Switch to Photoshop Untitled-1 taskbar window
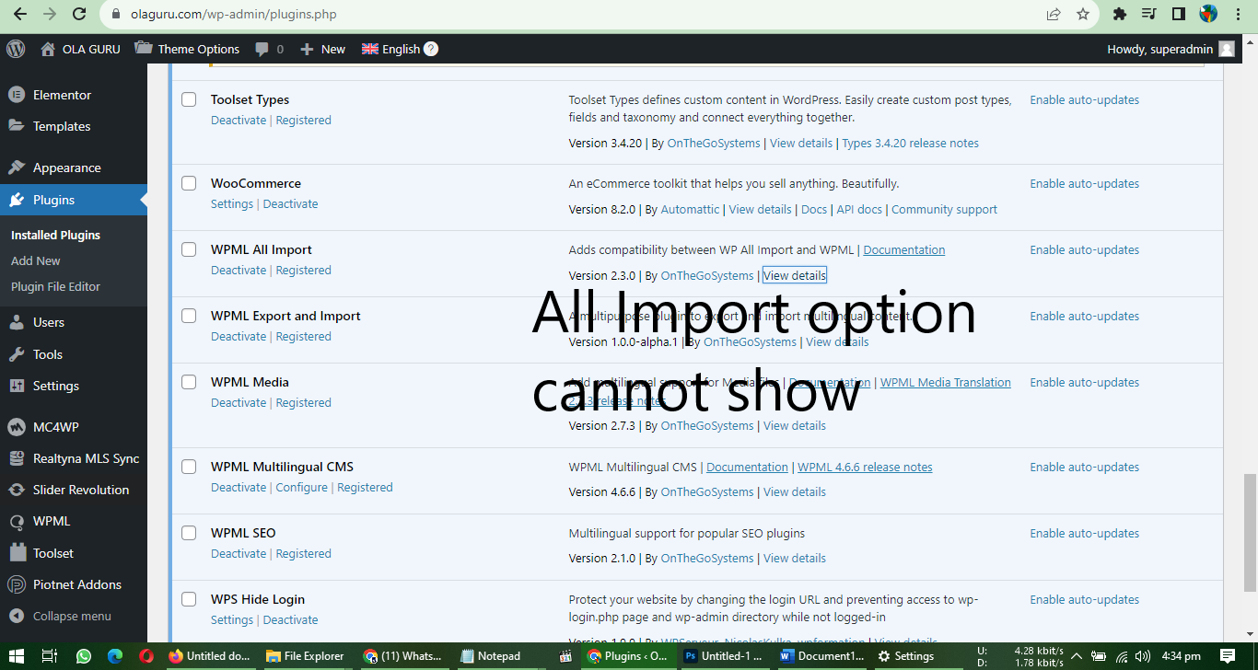The image size is (1258, 670). [723, 656]
